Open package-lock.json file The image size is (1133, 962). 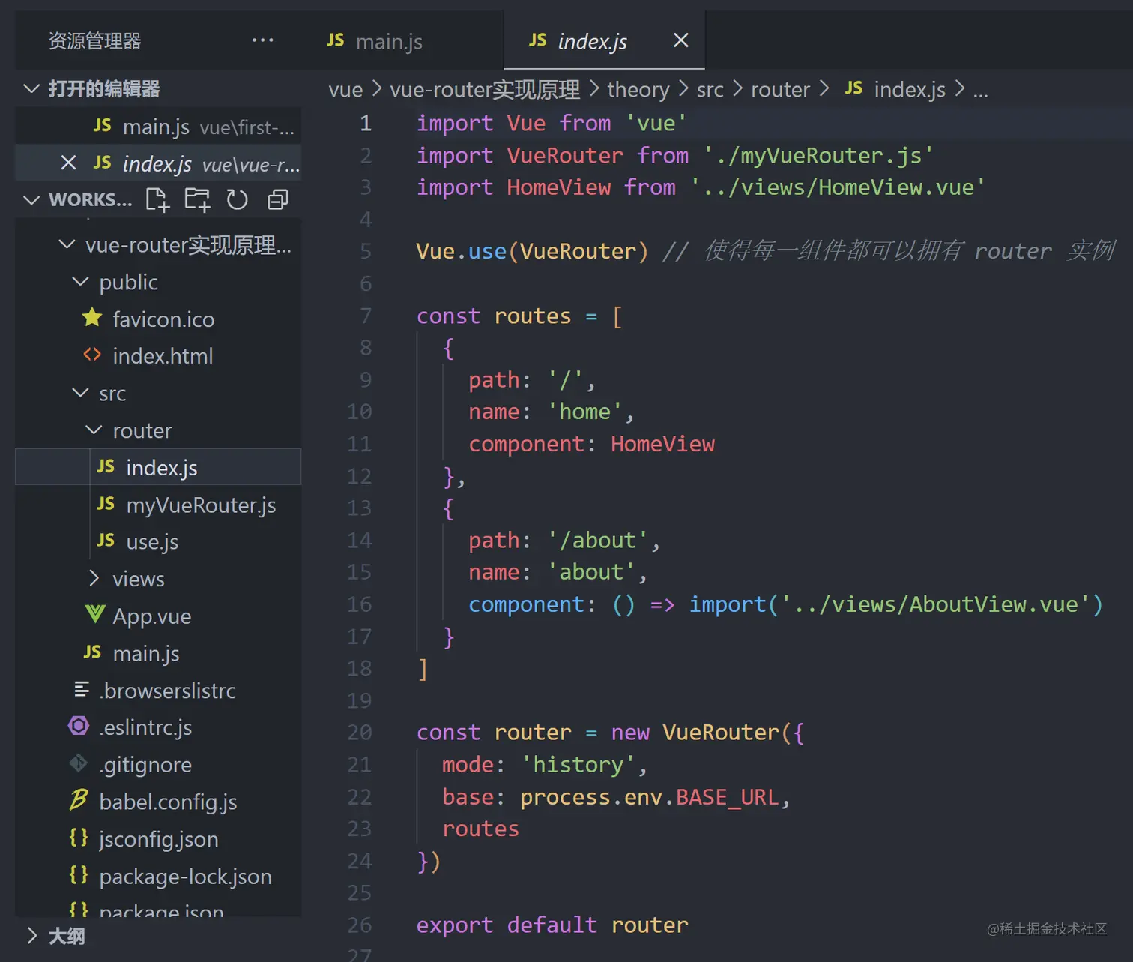pos(185,877)
